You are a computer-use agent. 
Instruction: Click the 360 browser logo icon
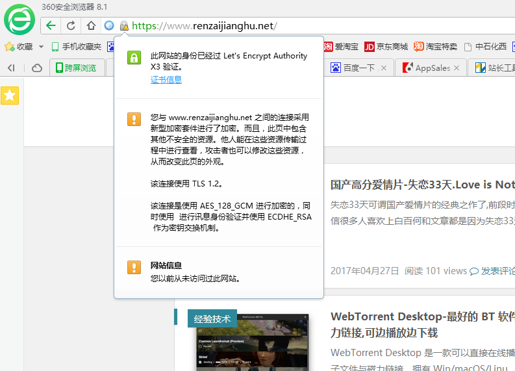tap(19, 19)
